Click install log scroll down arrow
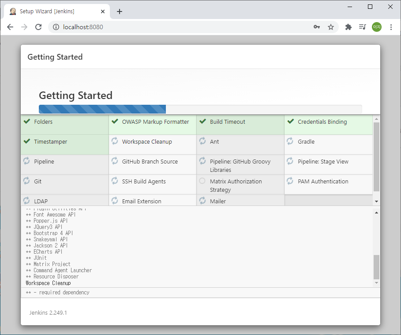Screen dimensions: 401x335 coord(376,283)
